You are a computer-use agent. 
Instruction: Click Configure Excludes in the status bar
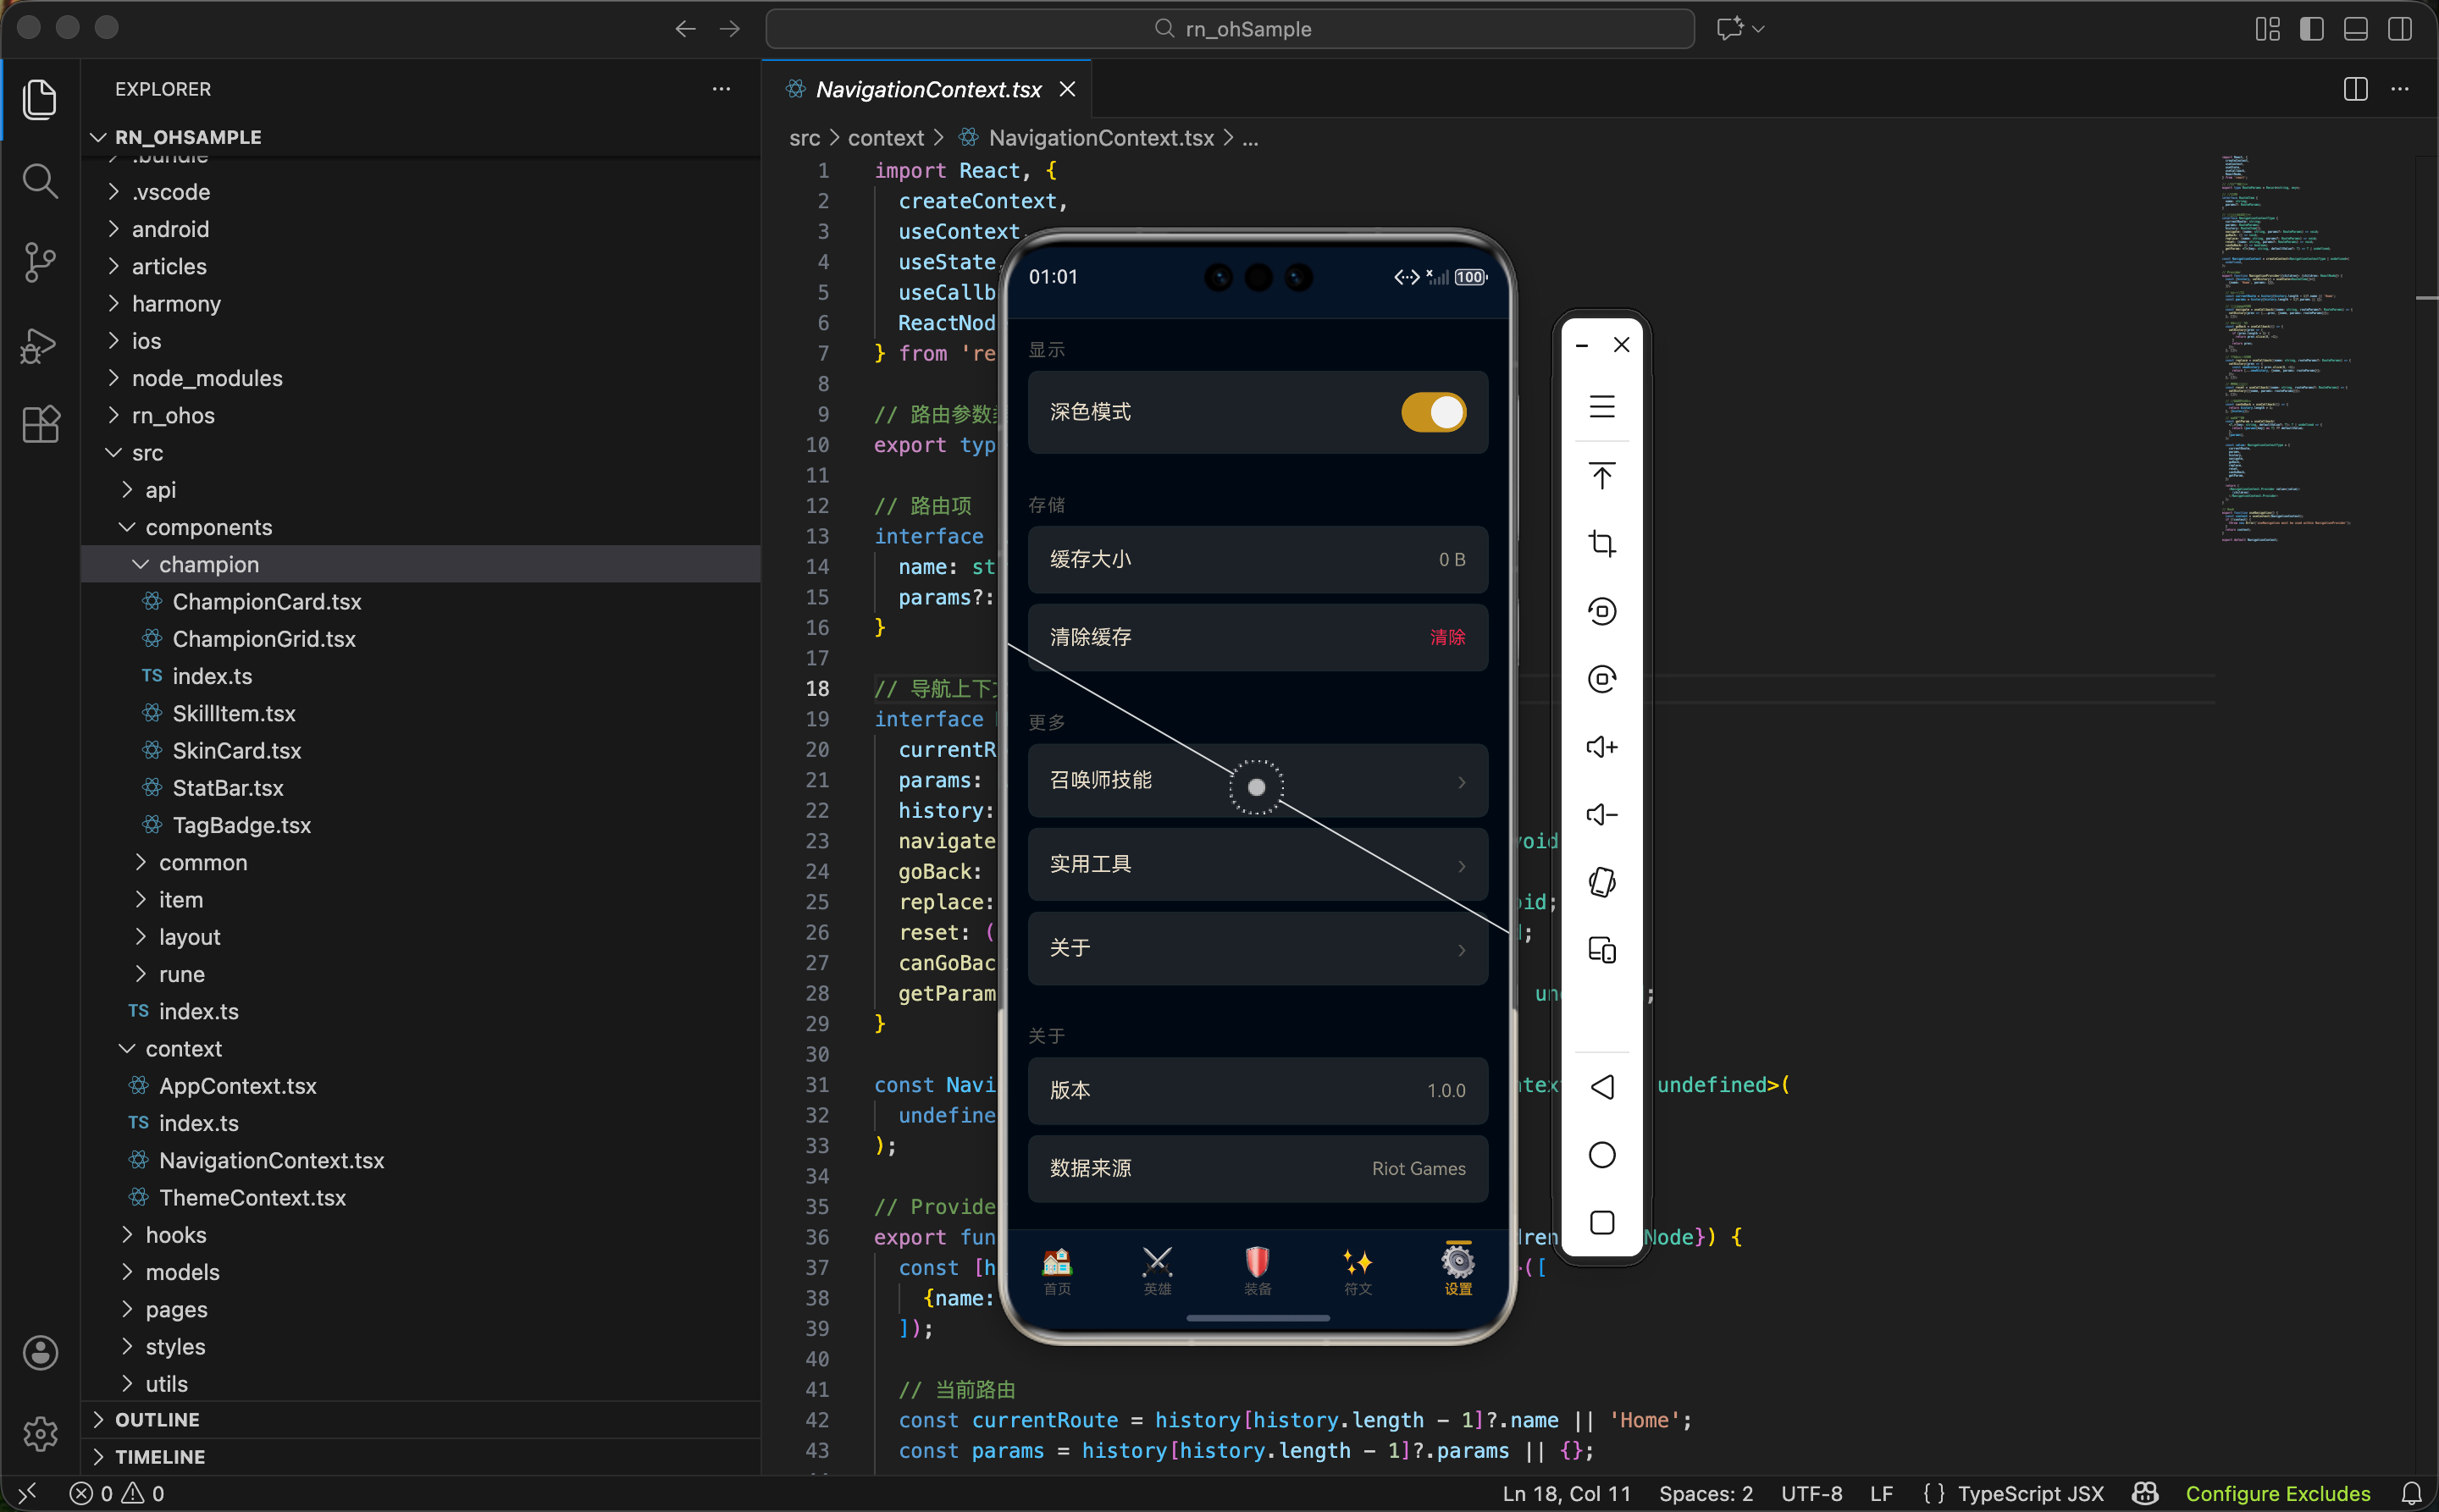[x=2277, y=1493]
